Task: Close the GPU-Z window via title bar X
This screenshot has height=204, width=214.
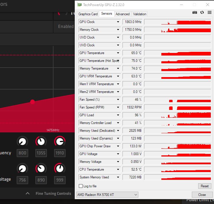Action: pyautogui.click(x=208, y=5)
